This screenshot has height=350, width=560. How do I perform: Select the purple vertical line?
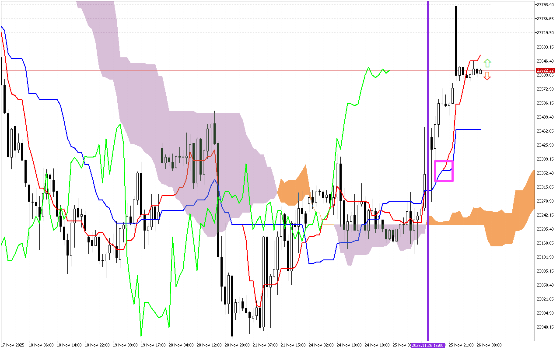(428, 131)
